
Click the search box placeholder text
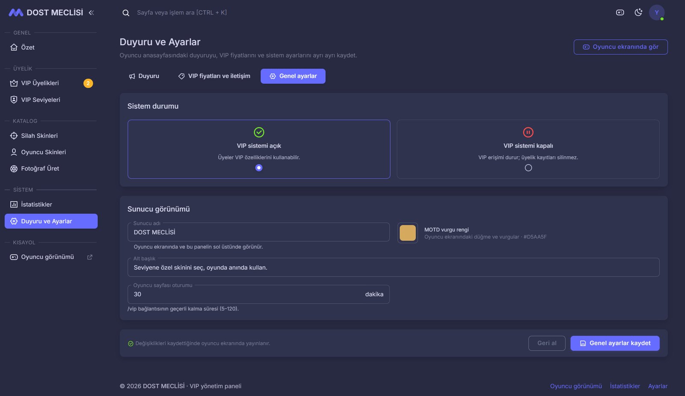[x=182, y=13]
